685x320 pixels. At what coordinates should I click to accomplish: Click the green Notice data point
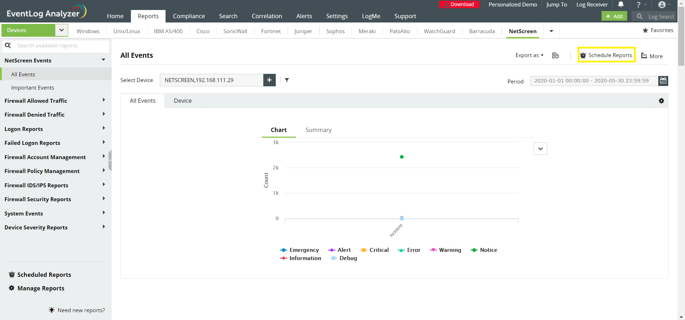[402, 157]
